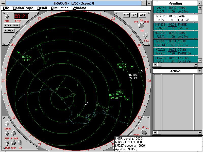Open the Pending panel dropdown arrow
The image size is (203, 152).
(199, 3)
